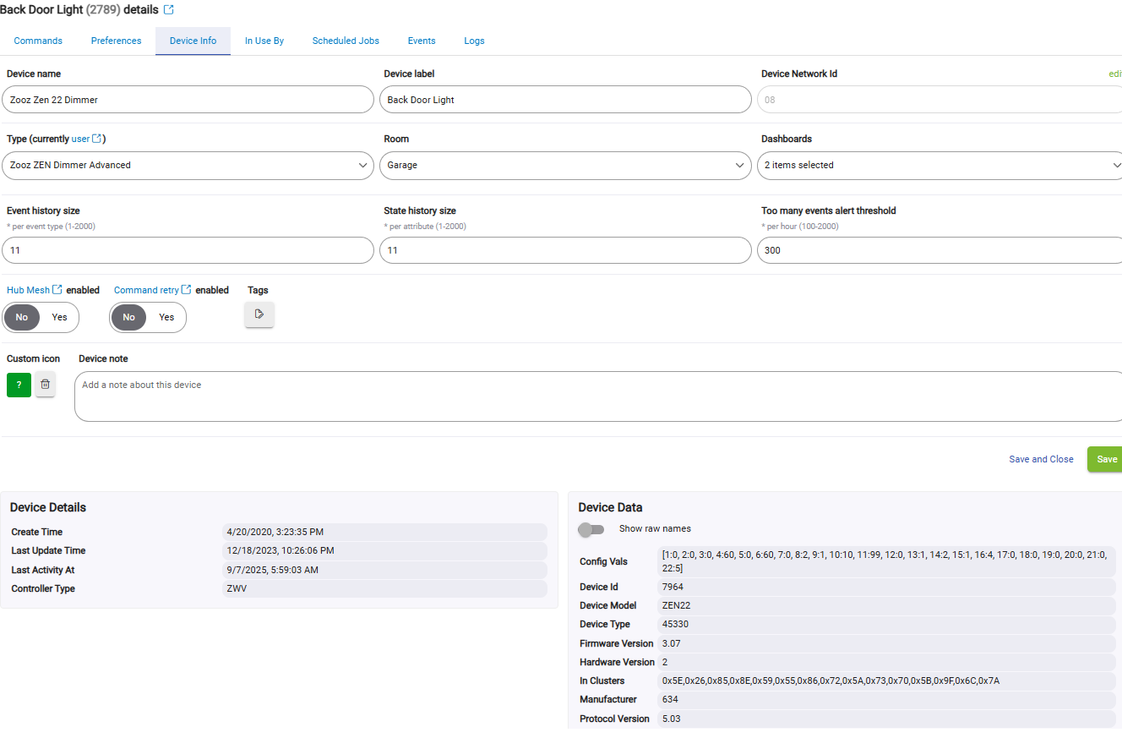Click the Controller Type value ZWV
This screenshot has height=738, width=1122.
pos(384,588)
